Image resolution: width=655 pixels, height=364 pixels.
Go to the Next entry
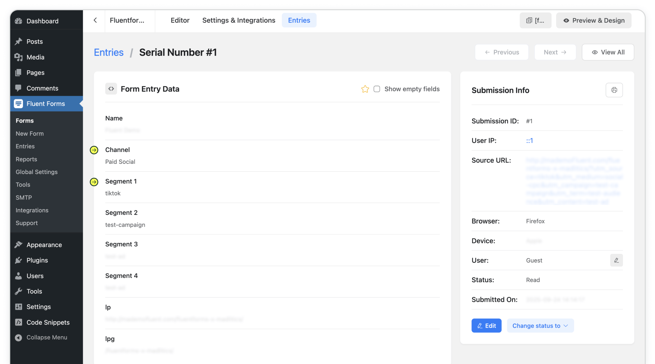tap(555, 52)
